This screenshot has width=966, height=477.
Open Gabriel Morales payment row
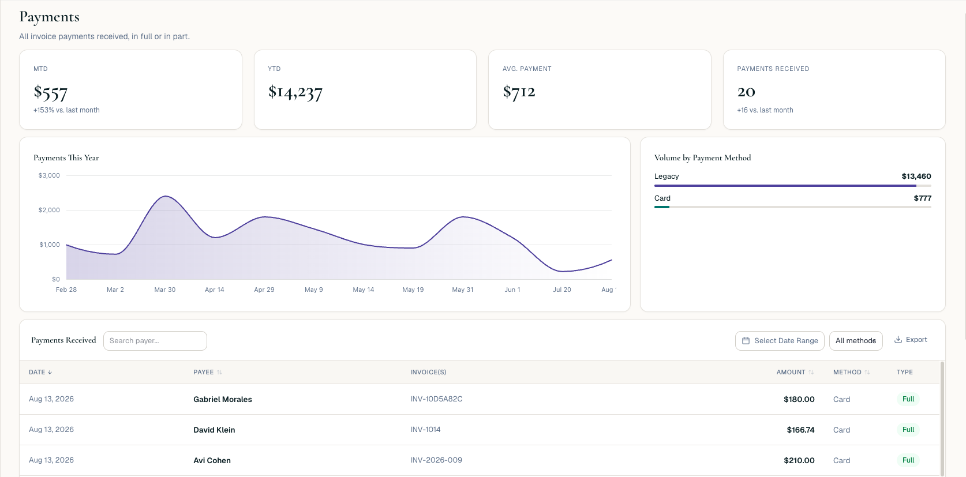(x=480, y=399)
